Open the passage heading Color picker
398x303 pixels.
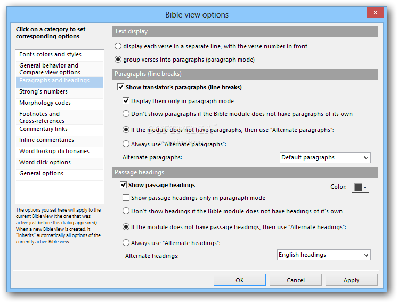click(360, 188)
